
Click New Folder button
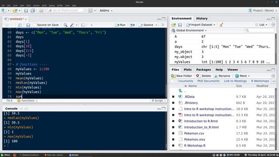(x=181, y=76)
